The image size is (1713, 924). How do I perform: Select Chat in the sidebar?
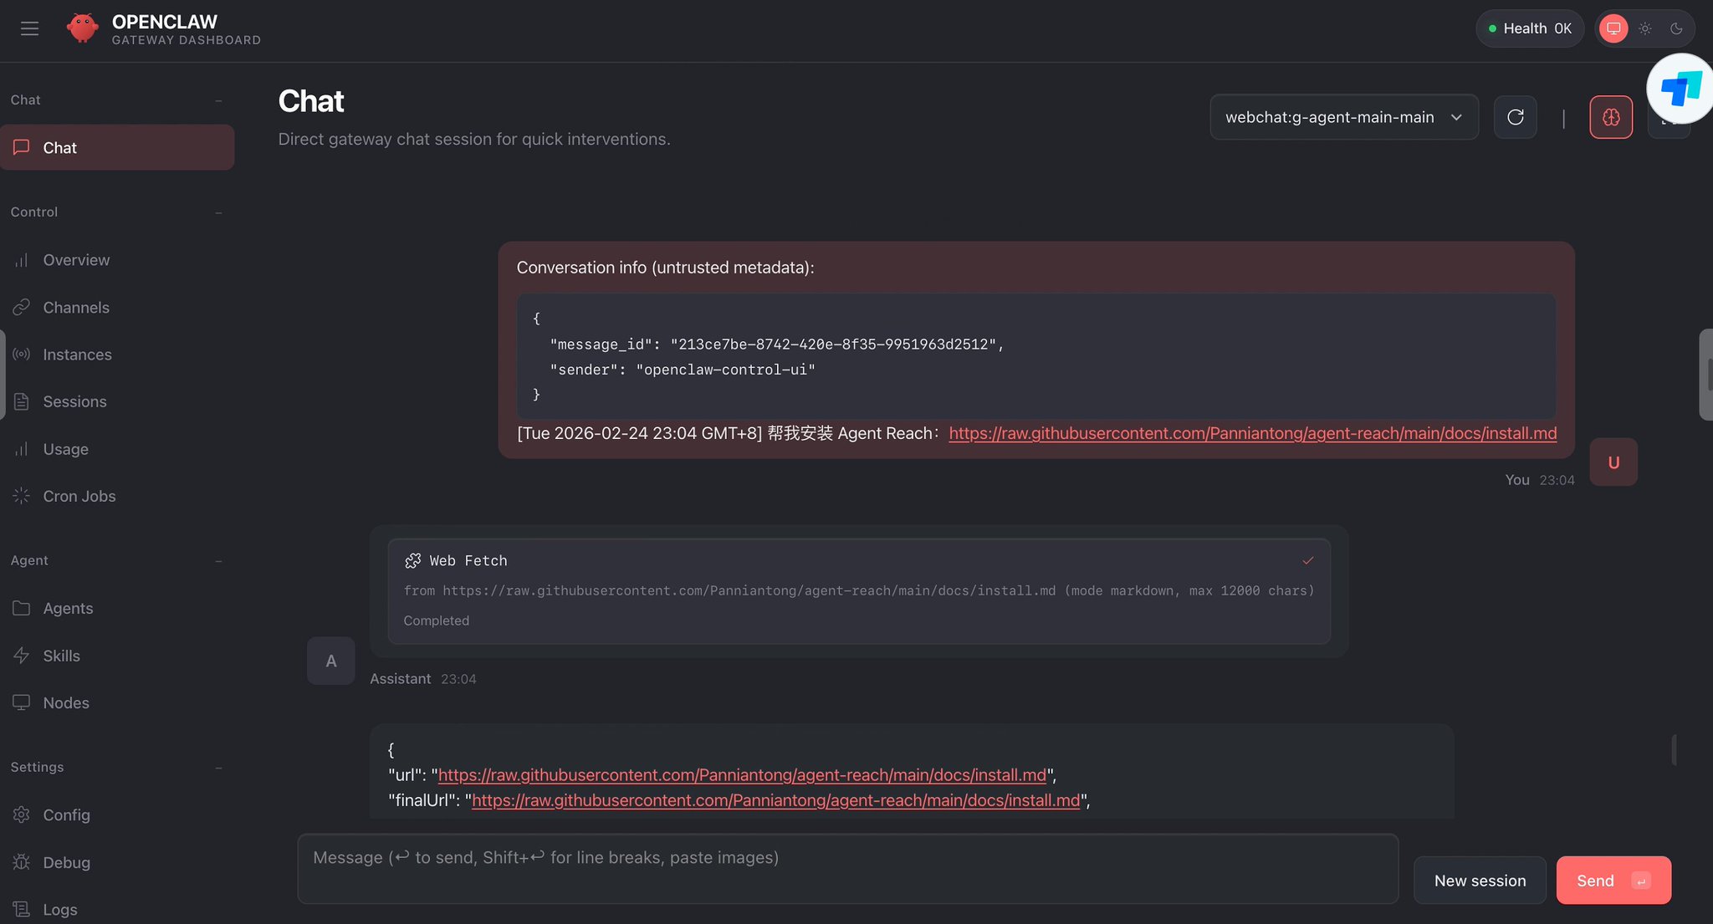click(x=117, y=147)
